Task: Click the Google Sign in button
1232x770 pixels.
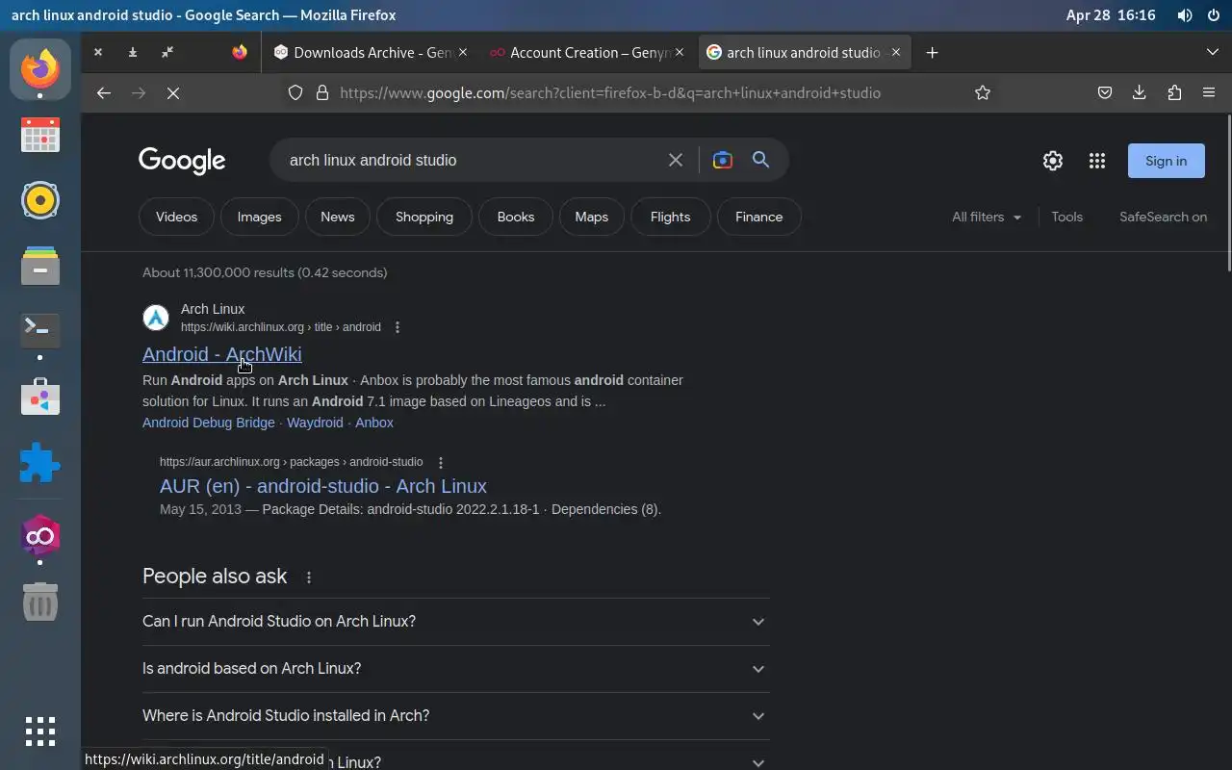Action: coord(1167,161)
